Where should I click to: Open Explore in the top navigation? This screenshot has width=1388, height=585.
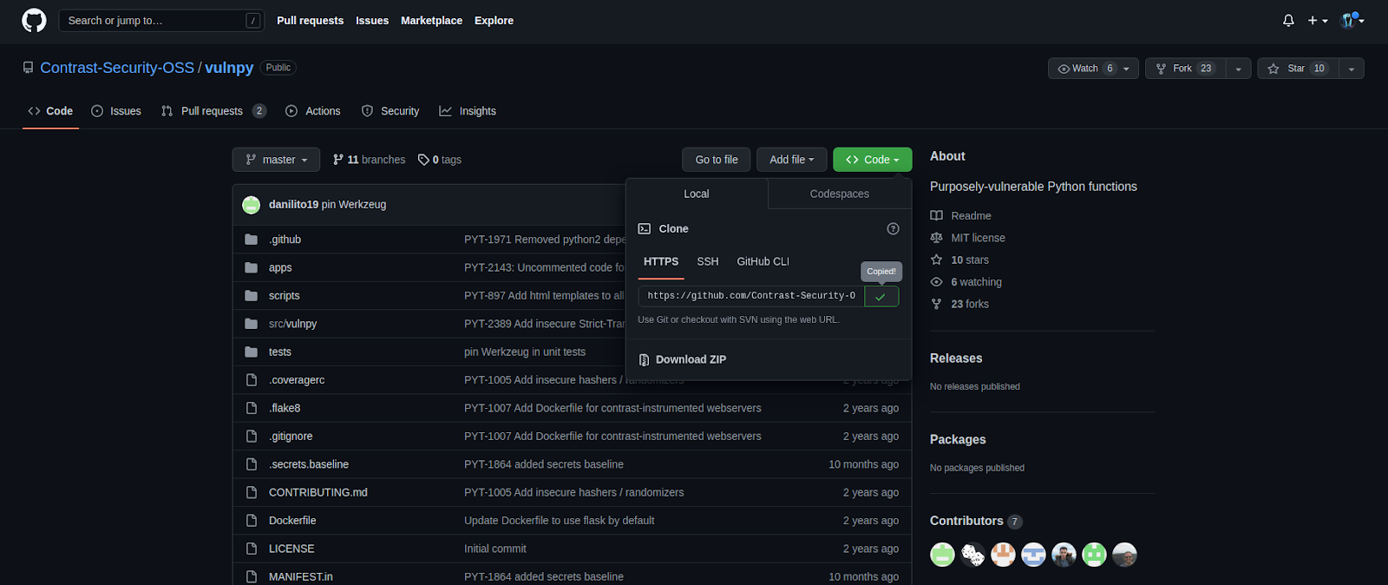[494, 21]
